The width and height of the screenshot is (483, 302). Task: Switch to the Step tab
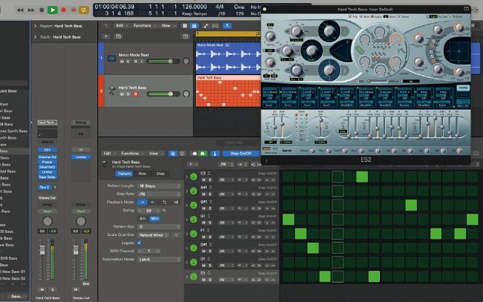[161, 174]
